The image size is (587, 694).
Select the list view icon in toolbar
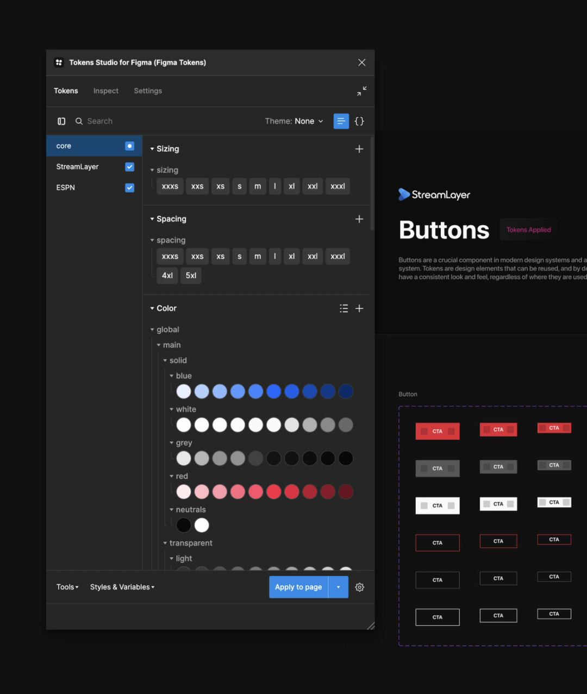341,121
